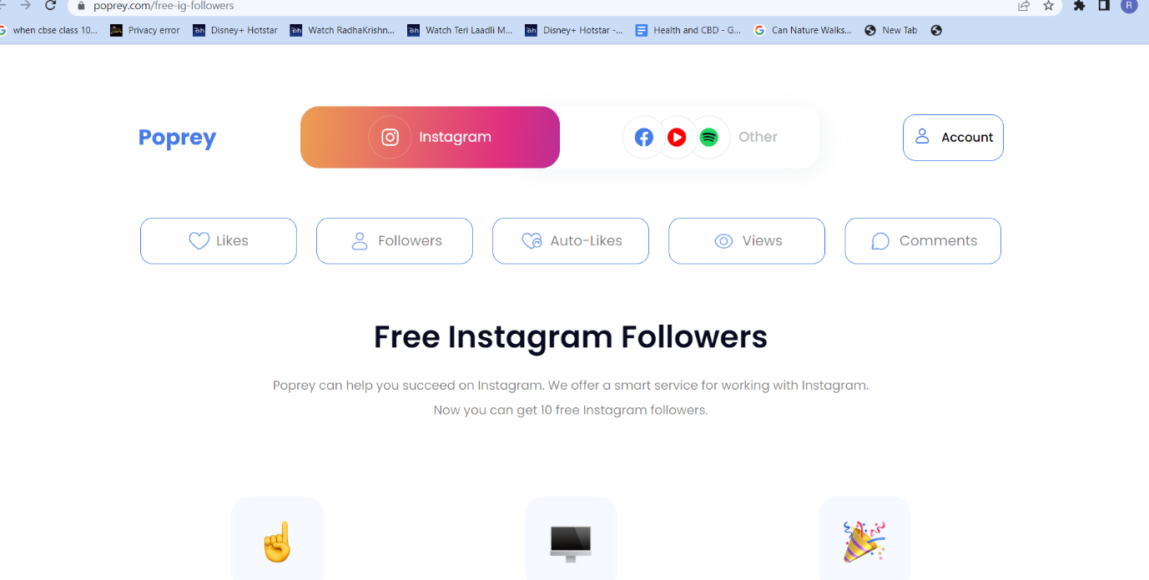Select the Spotify icon in Other
The height and width of the screenshot is (580, 1149).
coord(708,137)
